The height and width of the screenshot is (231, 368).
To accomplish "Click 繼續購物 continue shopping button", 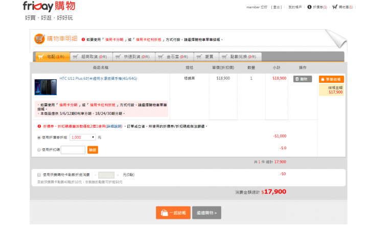I will tap(206, 213).
